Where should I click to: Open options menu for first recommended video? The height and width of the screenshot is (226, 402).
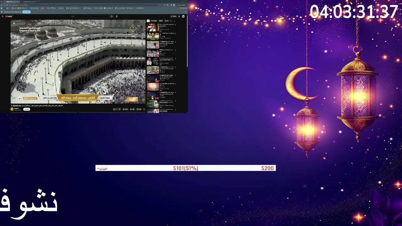(176, 25)
